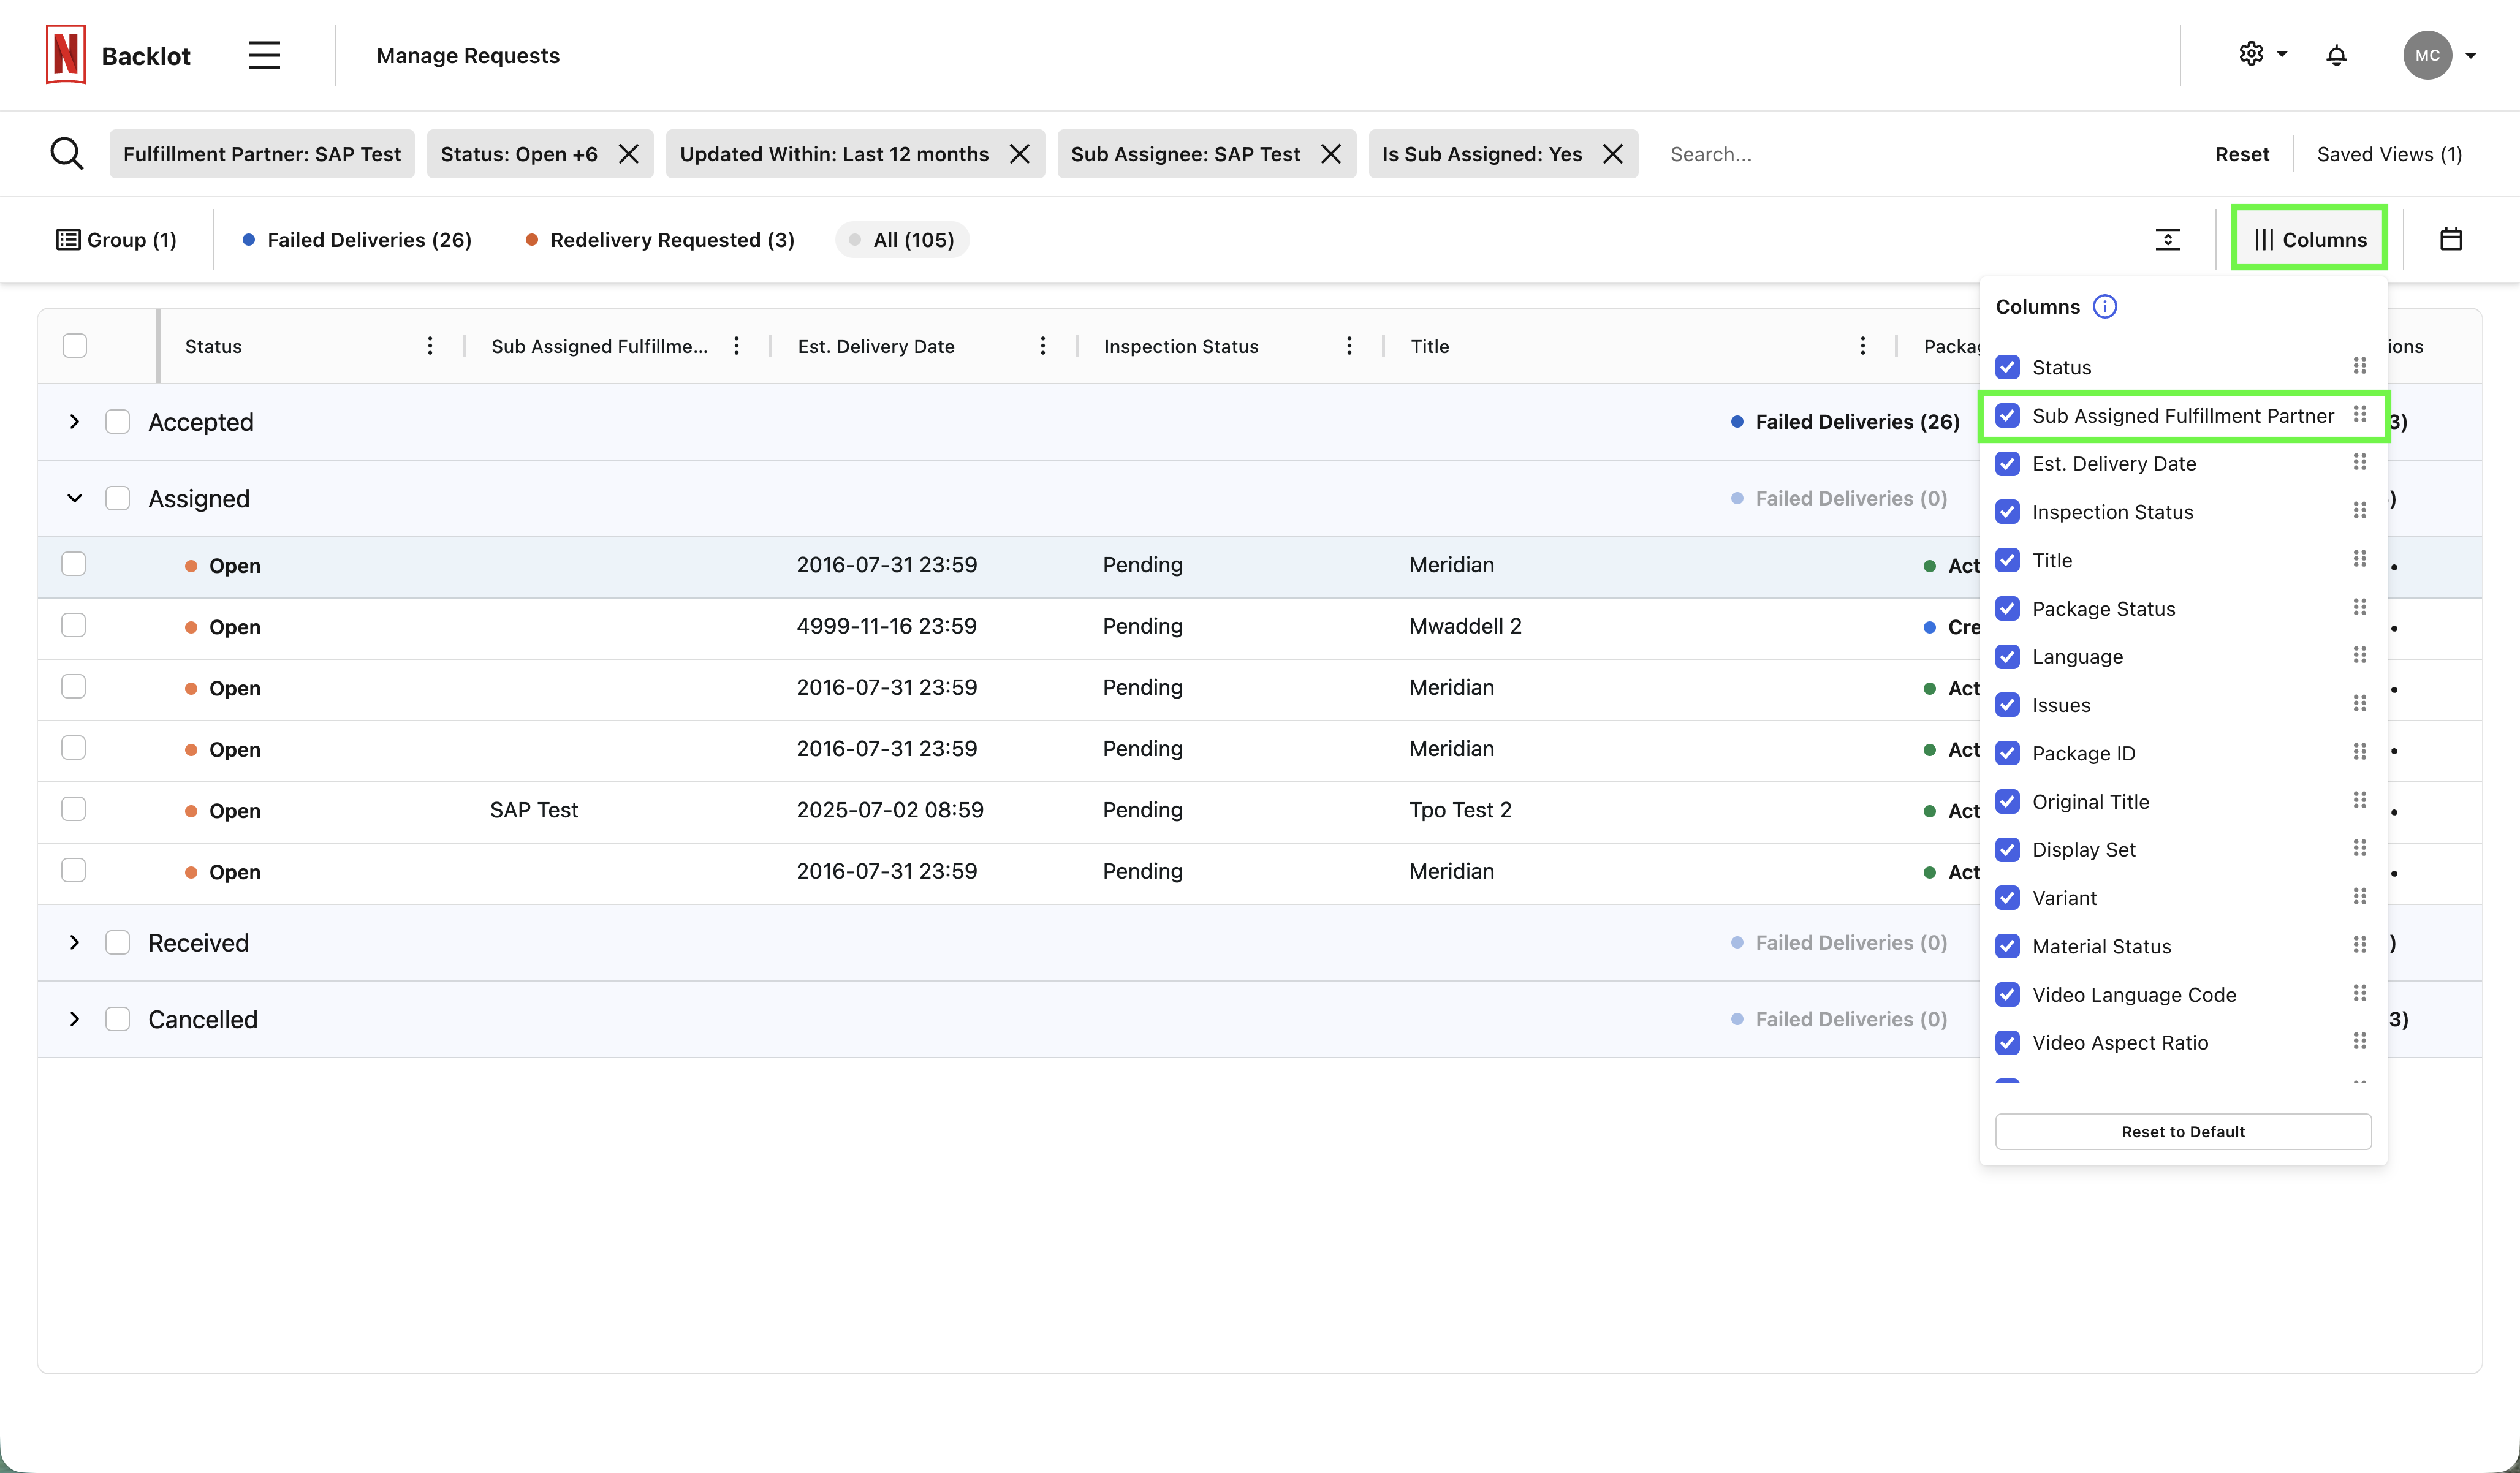Open the calendar view icon
The height and width of the screenshot is (1473, 2520).
pyautogui.click(x=2450, y=239)
